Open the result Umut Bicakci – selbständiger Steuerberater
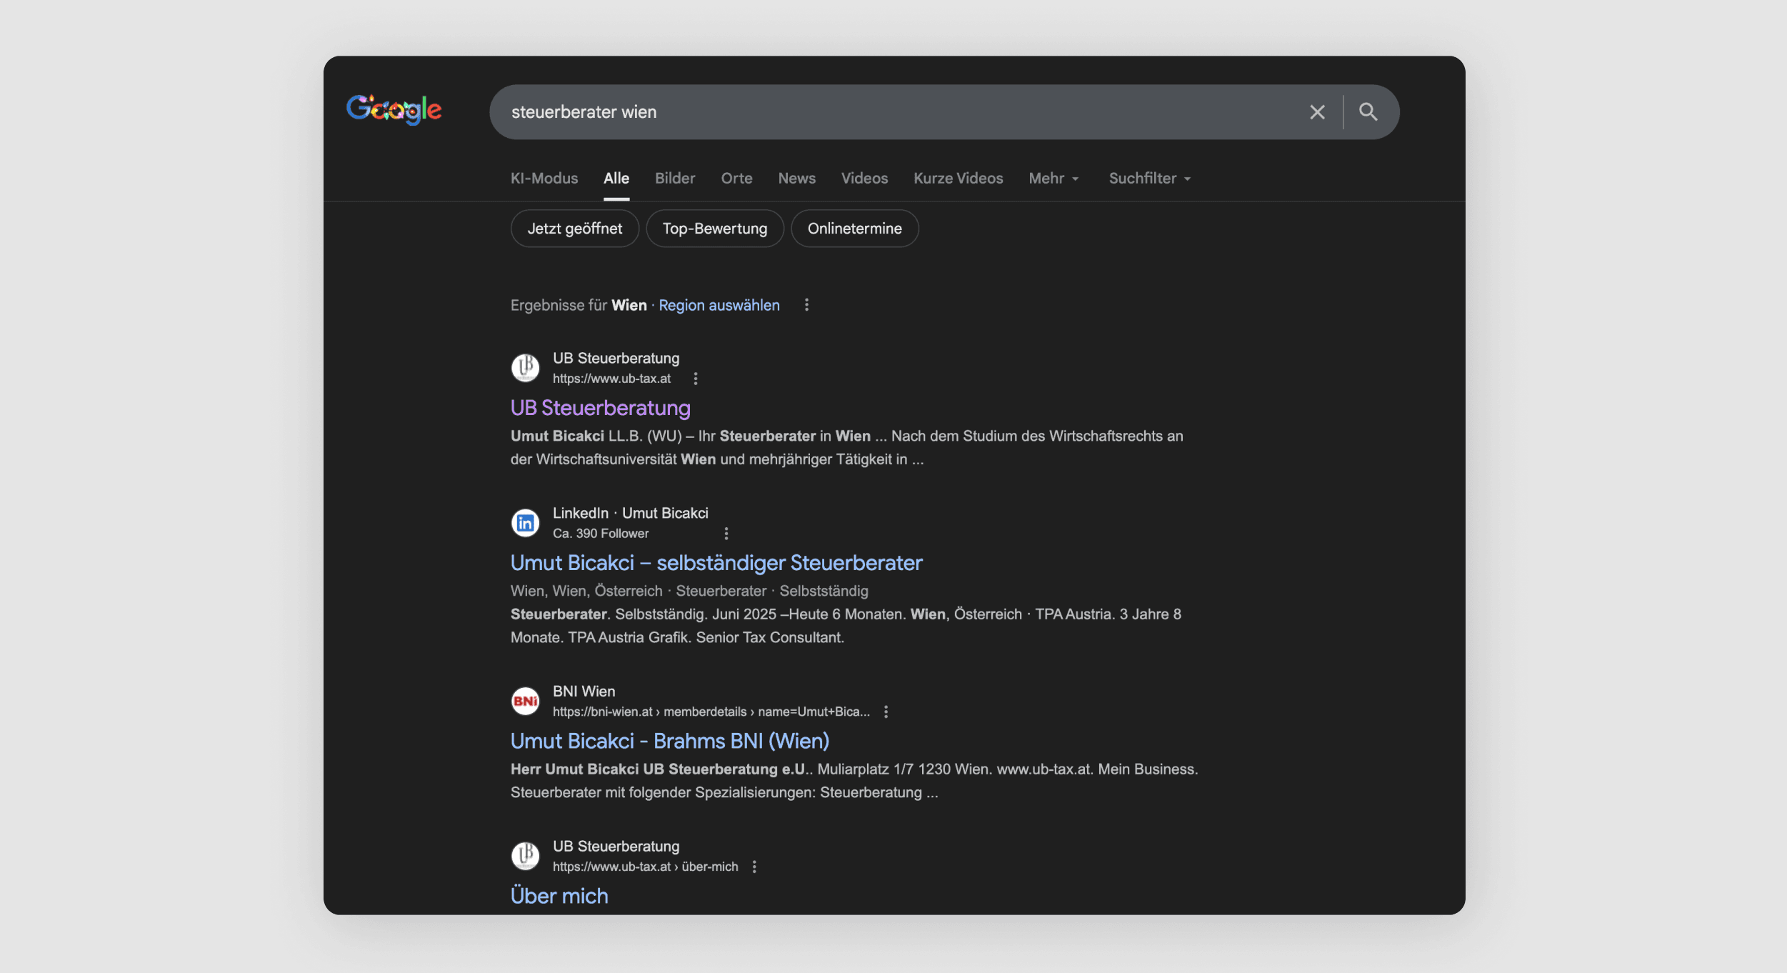The image size is (1787, 973). point(716,563)
